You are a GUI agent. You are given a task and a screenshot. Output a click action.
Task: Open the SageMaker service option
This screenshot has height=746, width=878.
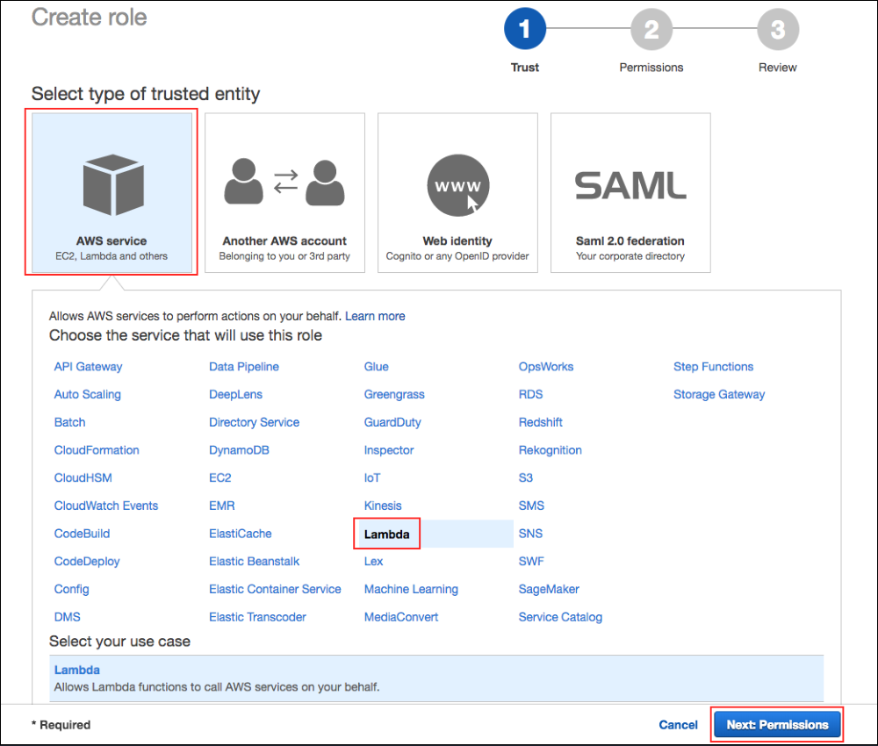[549, 589]
